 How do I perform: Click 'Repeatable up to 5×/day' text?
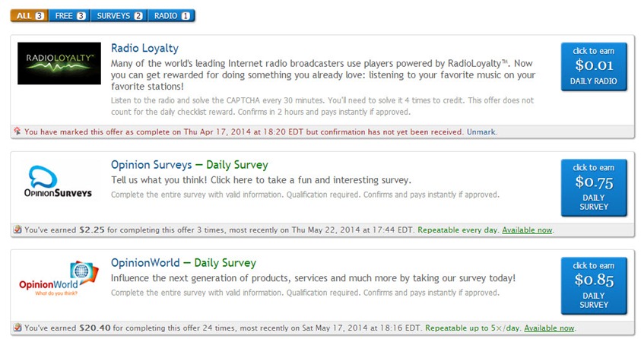pyautogui.click(x=472, y=328)
